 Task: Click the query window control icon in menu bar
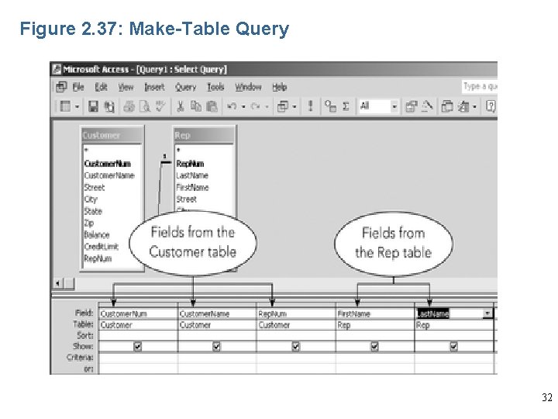(x=61, y=87)
